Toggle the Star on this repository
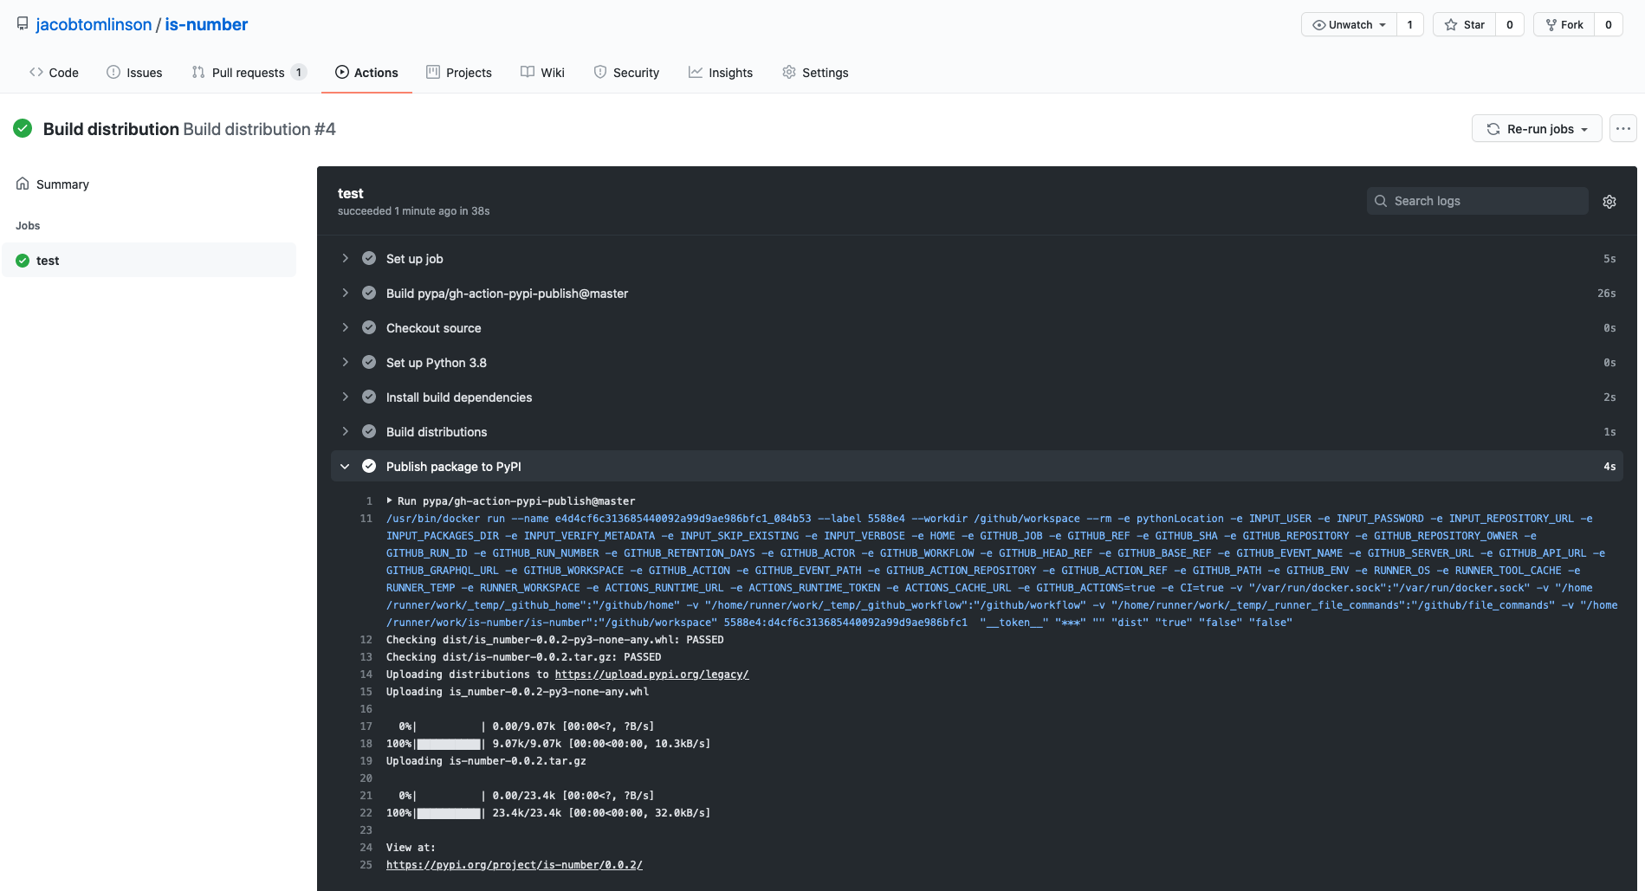 point(1465,24)
